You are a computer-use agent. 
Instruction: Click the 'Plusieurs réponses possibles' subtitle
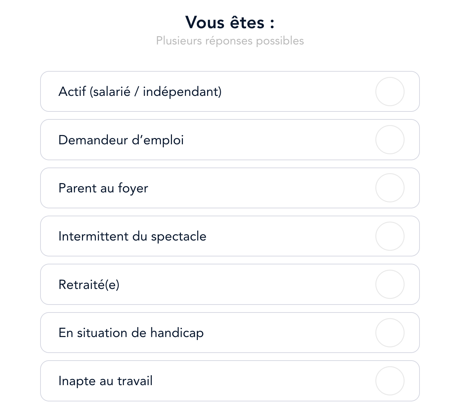[230, 41]
